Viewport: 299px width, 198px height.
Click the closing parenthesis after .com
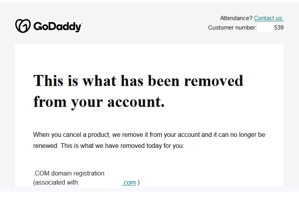139,183
